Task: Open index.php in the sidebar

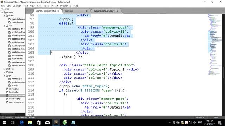Action: click(14, 89)
